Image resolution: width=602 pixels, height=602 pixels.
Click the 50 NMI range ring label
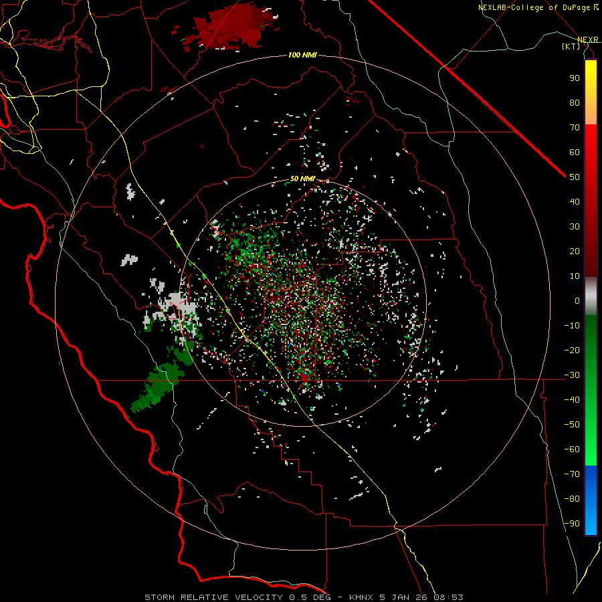click(x=302, y=179)
